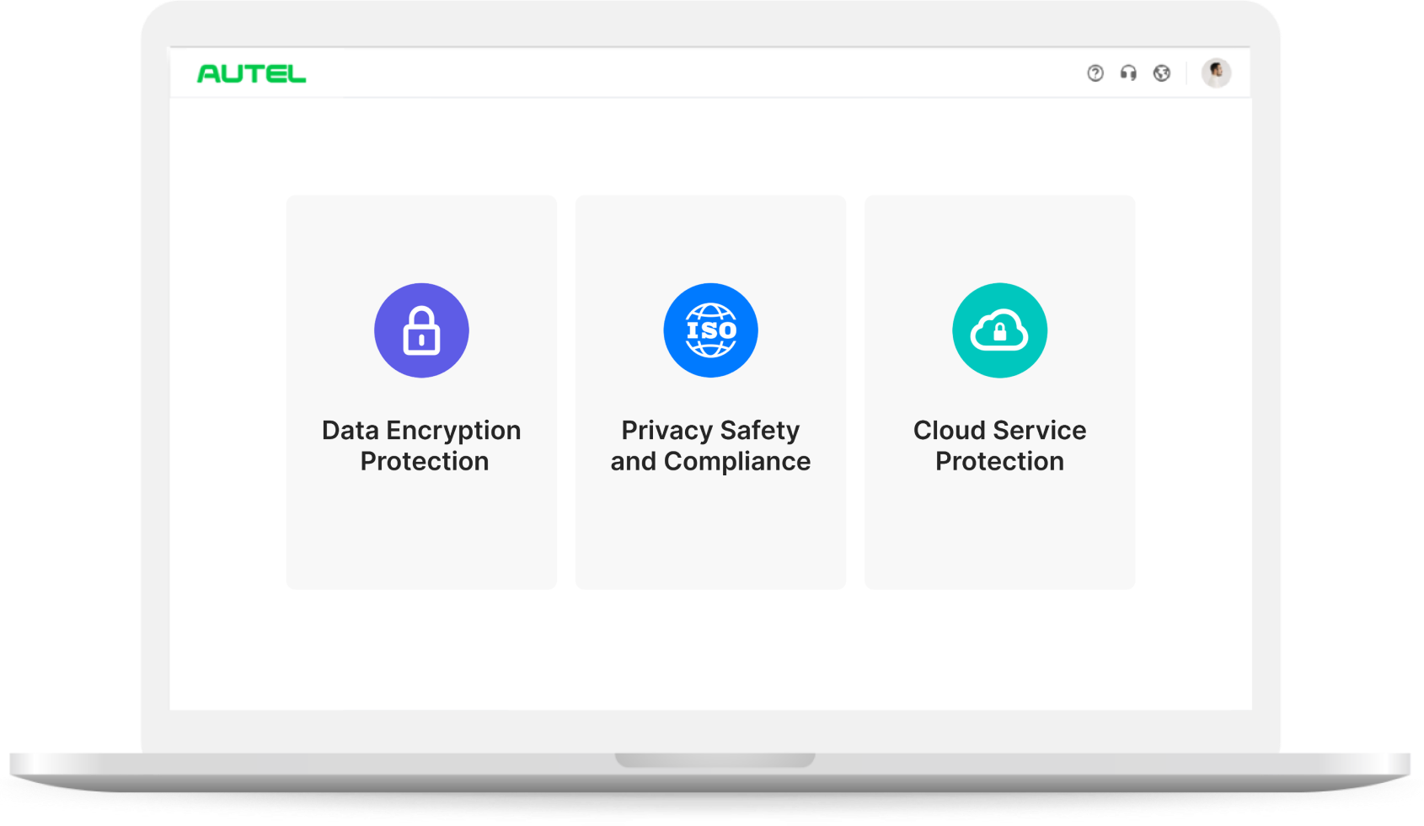Select the Privacy Safety and Compliance heading

[x=710, y=446]
